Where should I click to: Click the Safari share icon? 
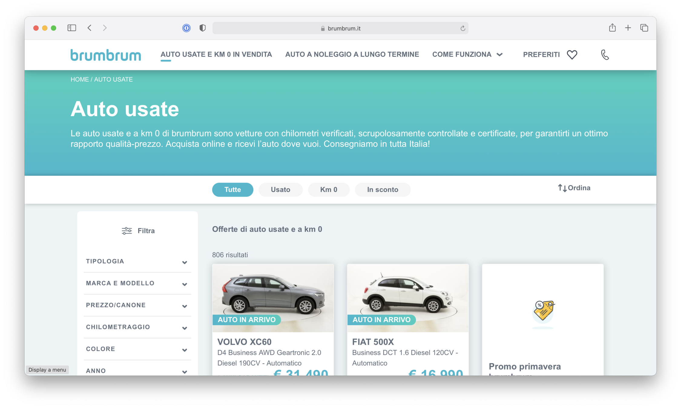[612, 28]
